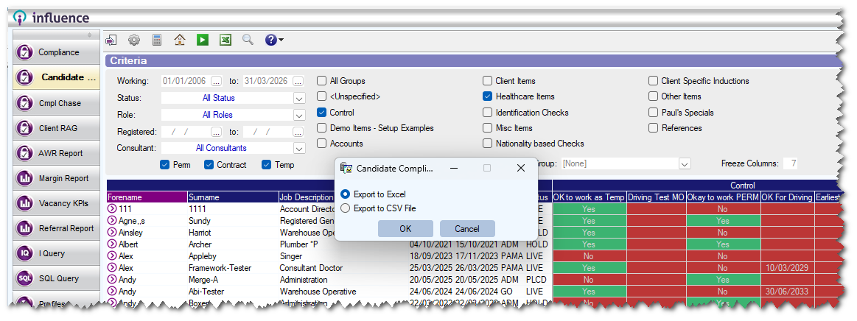Open the Group [None] dropdown
The height and width of the screenshot is (321, 857).
pyautogui.click(x=685, y=163)
